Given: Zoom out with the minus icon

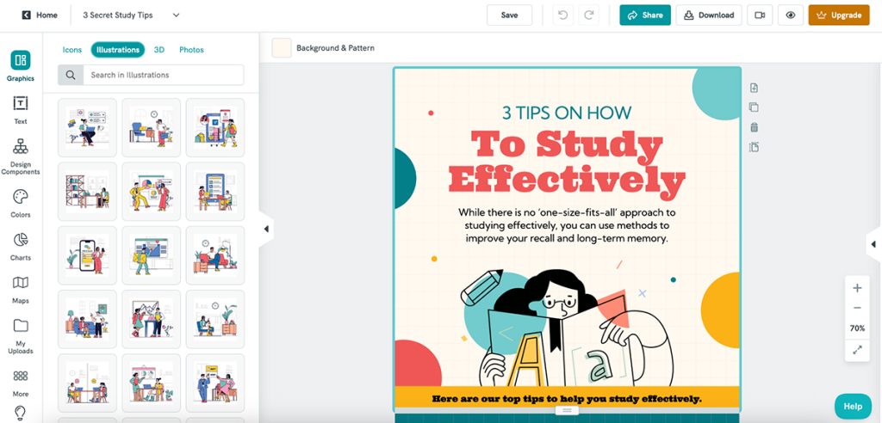Looking at the screenshot, I should coord(857,308).
